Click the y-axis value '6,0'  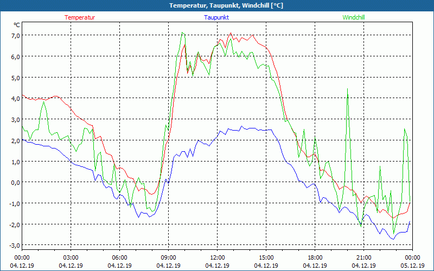click(x=16, y=56)
